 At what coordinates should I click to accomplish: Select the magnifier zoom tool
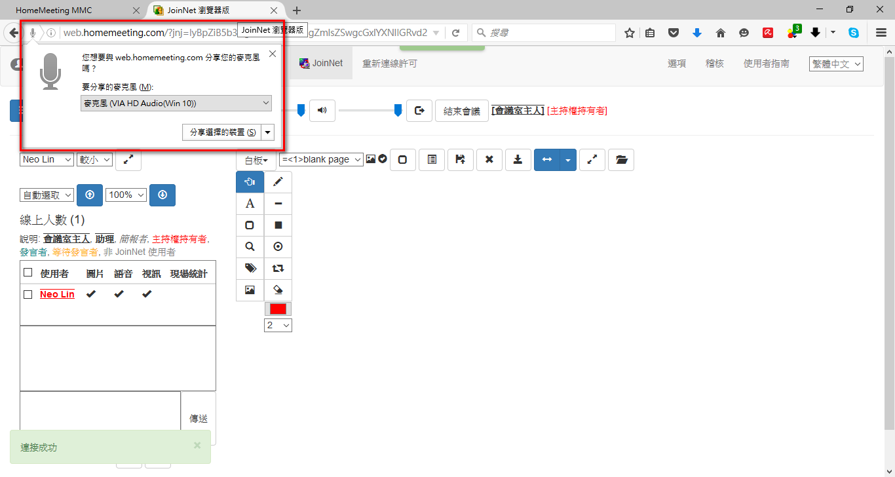point(250,247)
